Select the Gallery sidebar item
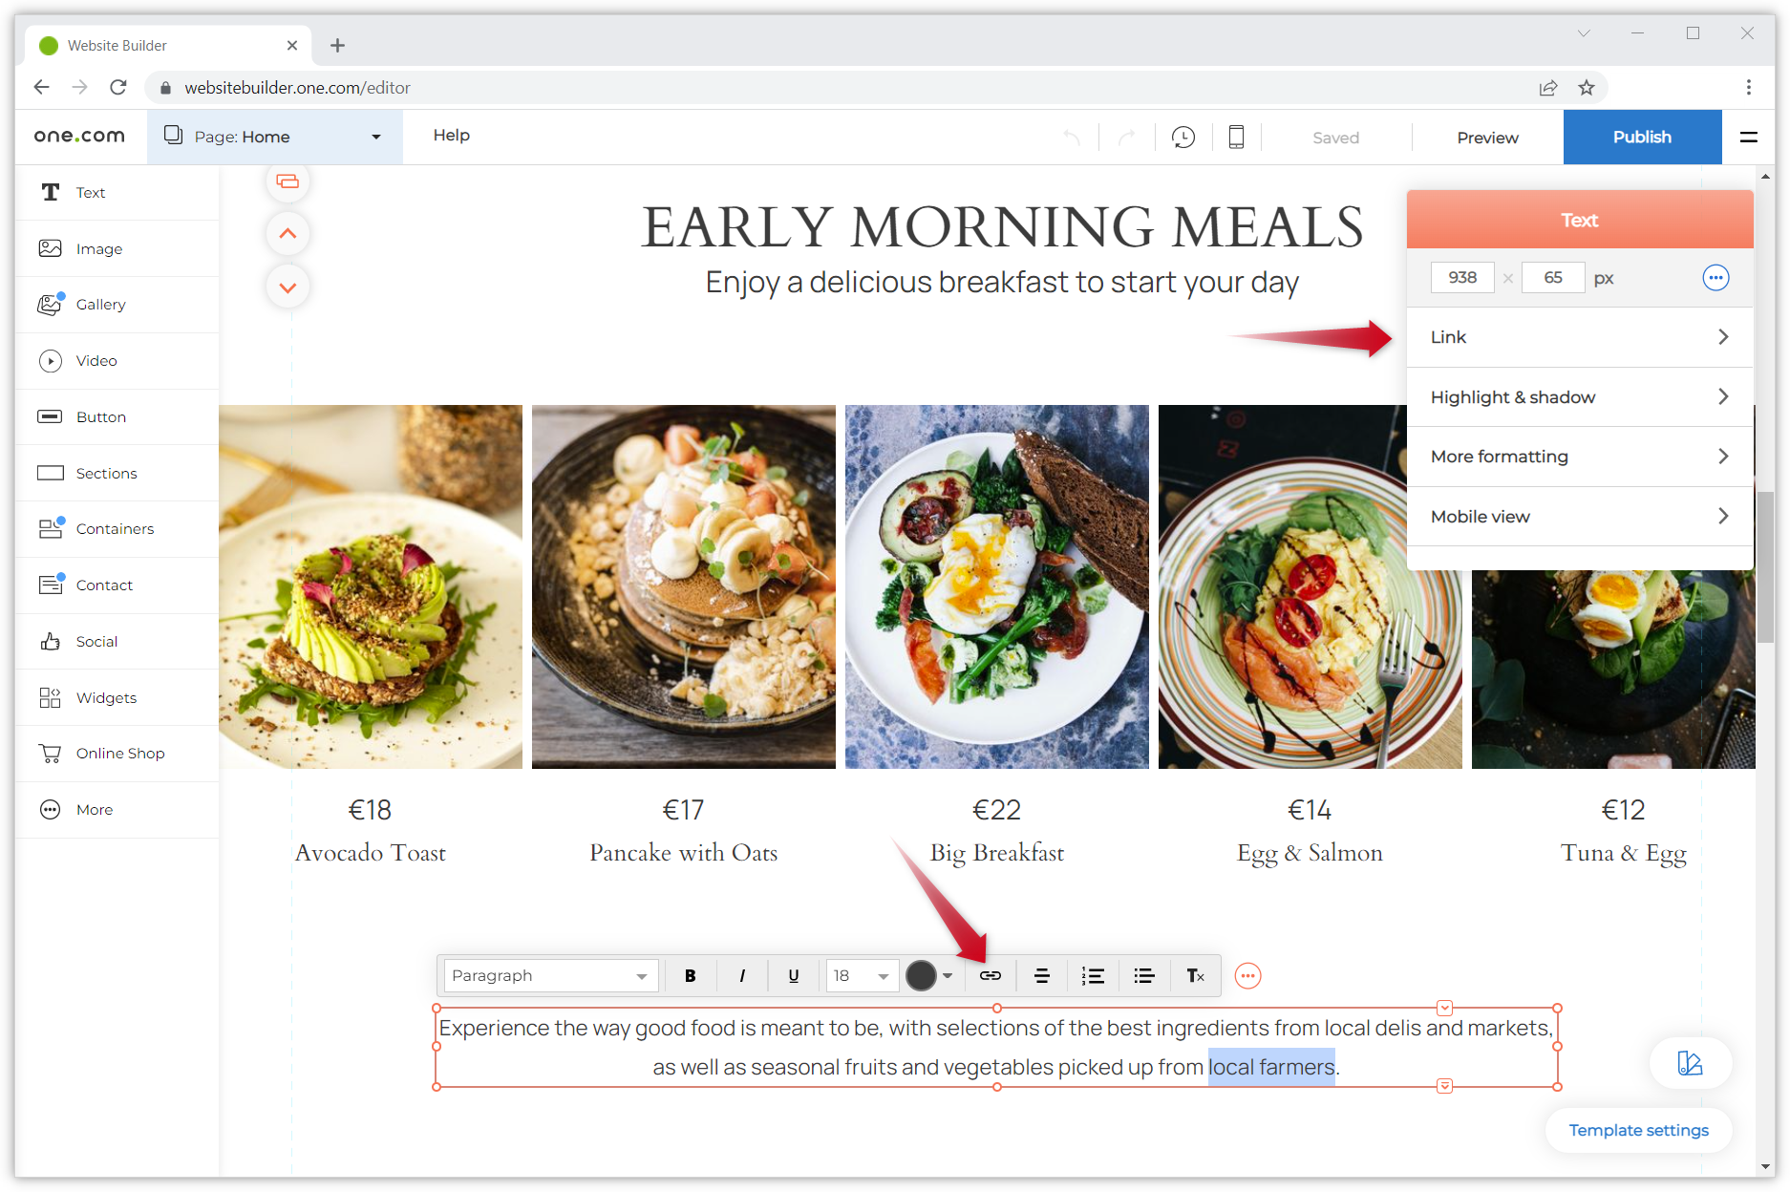 point(100,304)
